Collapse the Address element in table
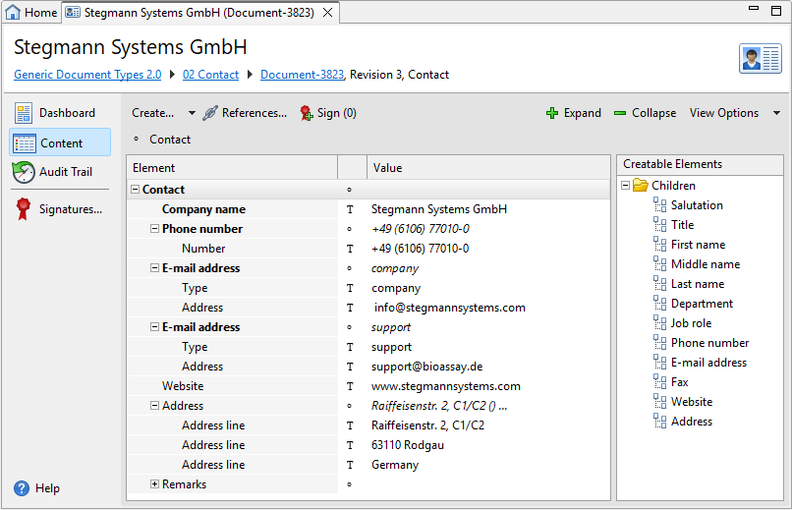 (x=154, y=406)
